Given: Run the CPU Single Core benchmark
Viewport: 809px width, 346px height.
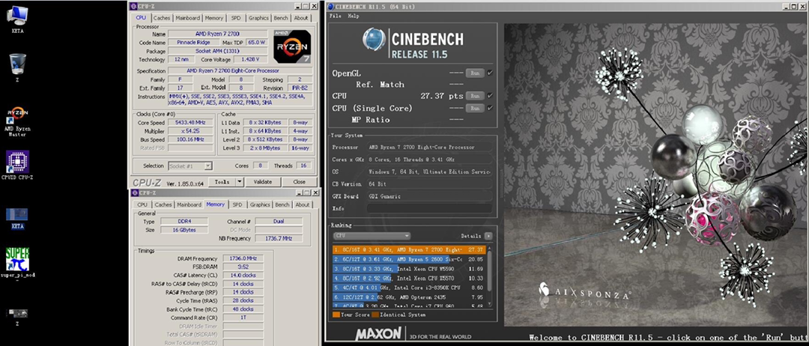Looking at the screenshot, I should point(475,109).
